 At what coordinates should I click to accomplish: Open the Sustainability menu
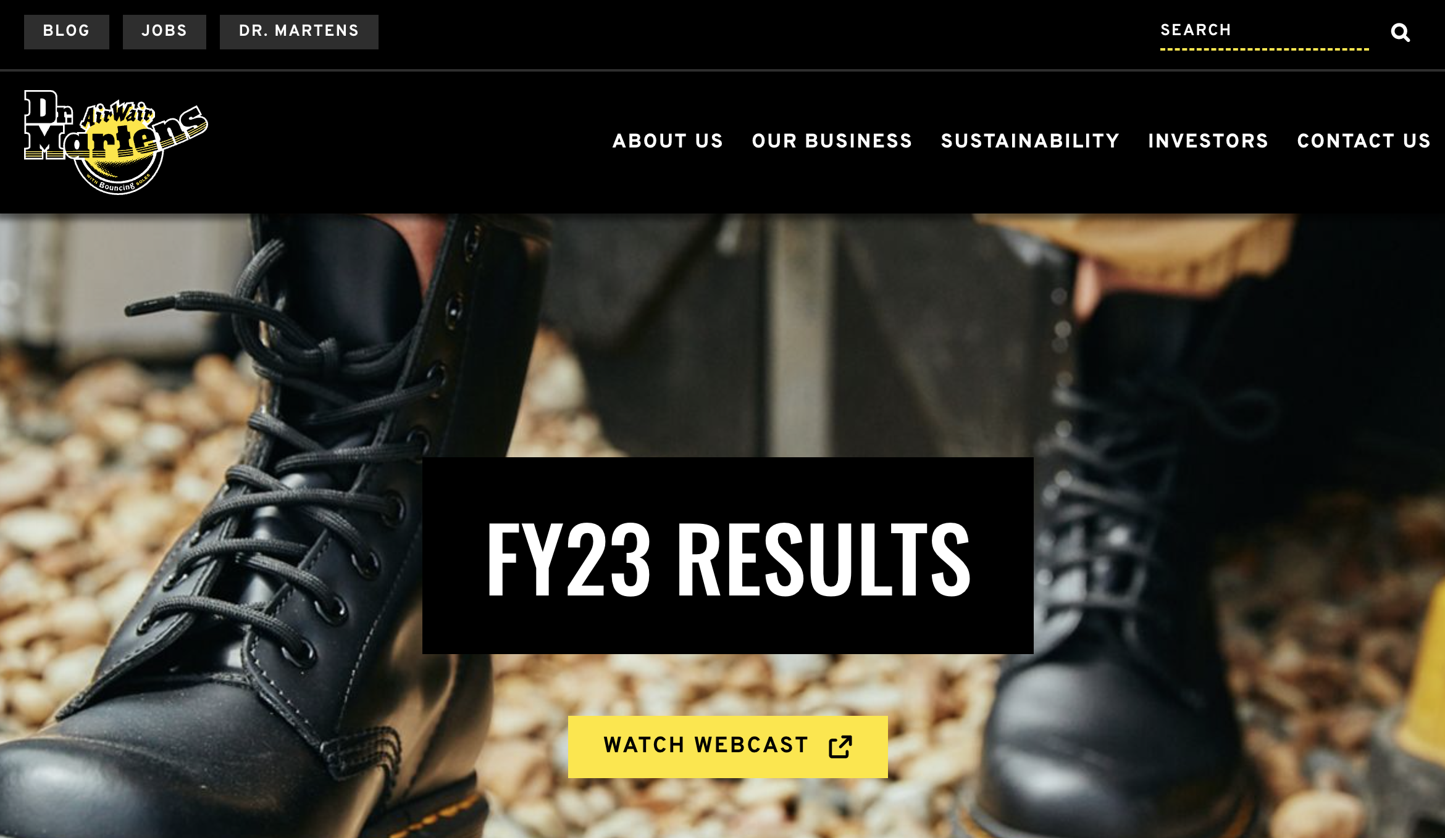pyautogui.click(x=1030, y=141)
